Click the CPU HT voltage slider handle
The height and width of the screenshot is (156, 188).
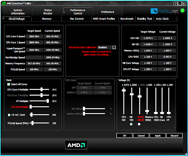point(169,113)
